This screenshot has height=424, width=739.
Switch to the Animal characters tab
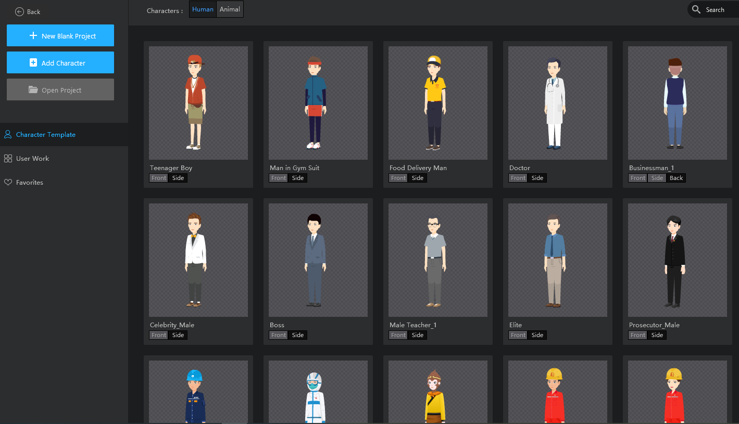[x=230, y=9]
